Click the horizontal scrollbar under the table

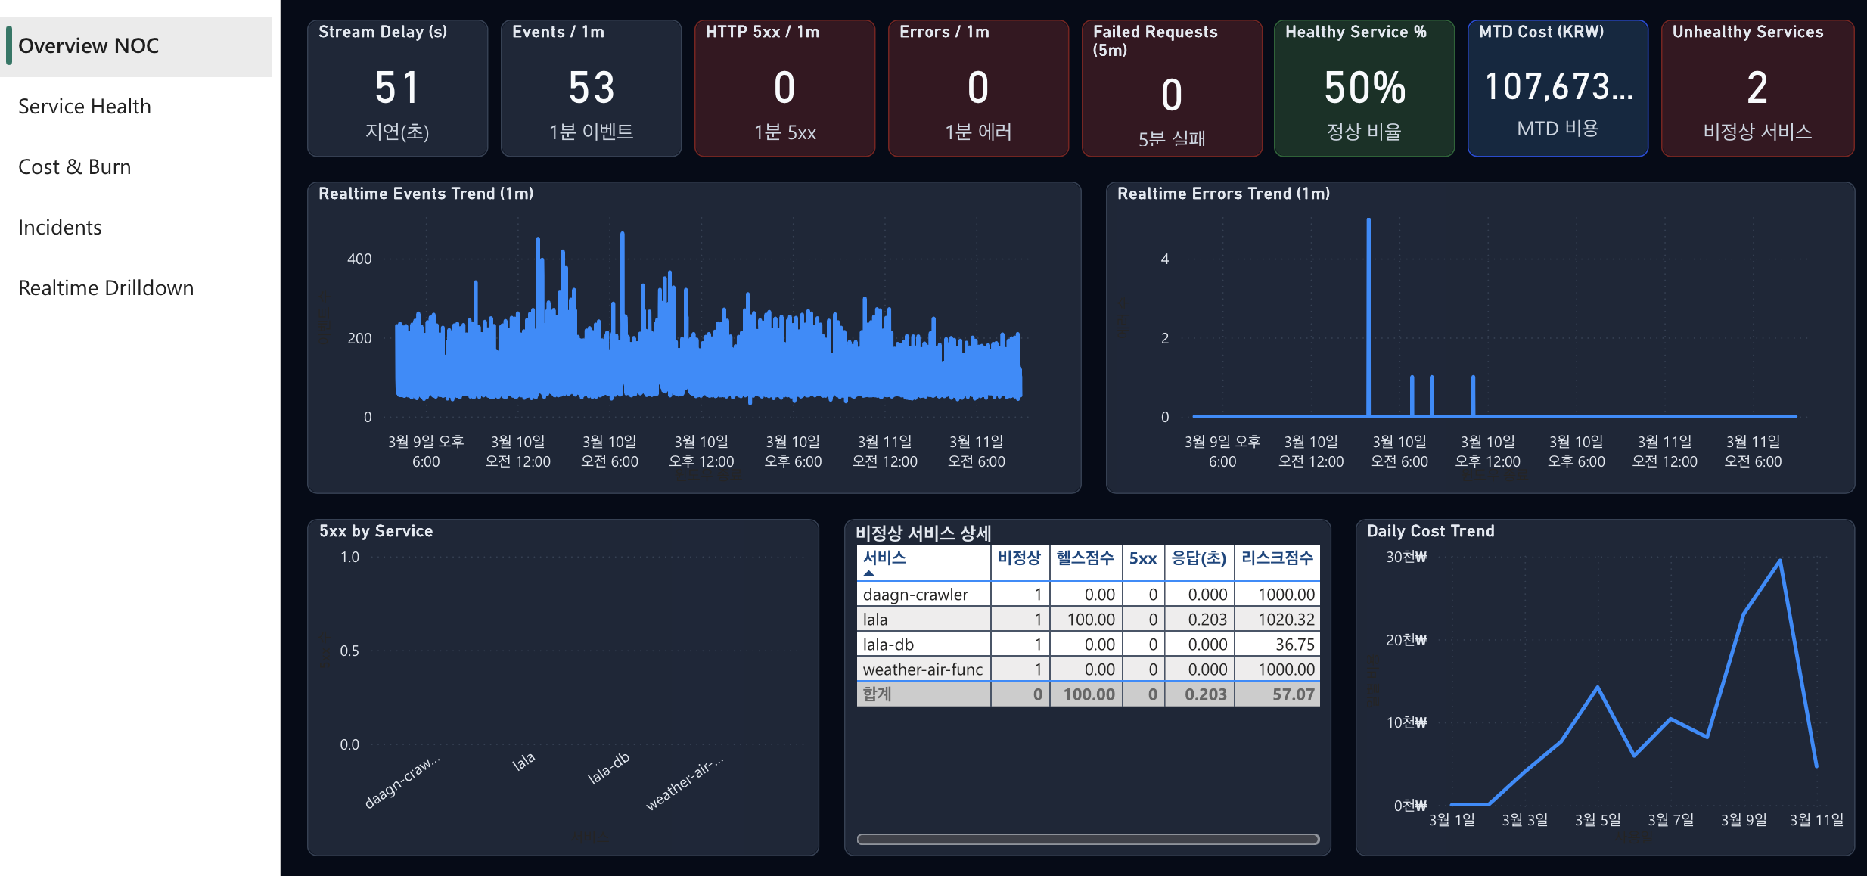[1087, 839]
